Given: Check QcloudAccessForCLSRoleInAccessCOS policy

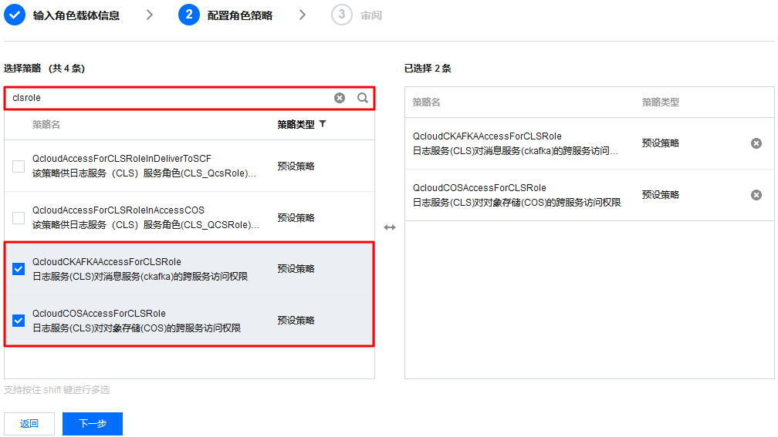Looking at the screenshot, I should pos(19,217).
